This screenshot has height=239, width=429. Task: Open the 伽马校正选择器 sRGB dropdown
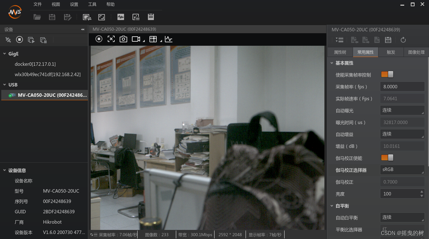[x=402, y=170]
